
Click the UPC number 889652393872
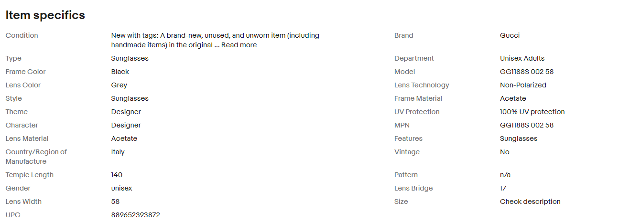(x=135, y=215)
